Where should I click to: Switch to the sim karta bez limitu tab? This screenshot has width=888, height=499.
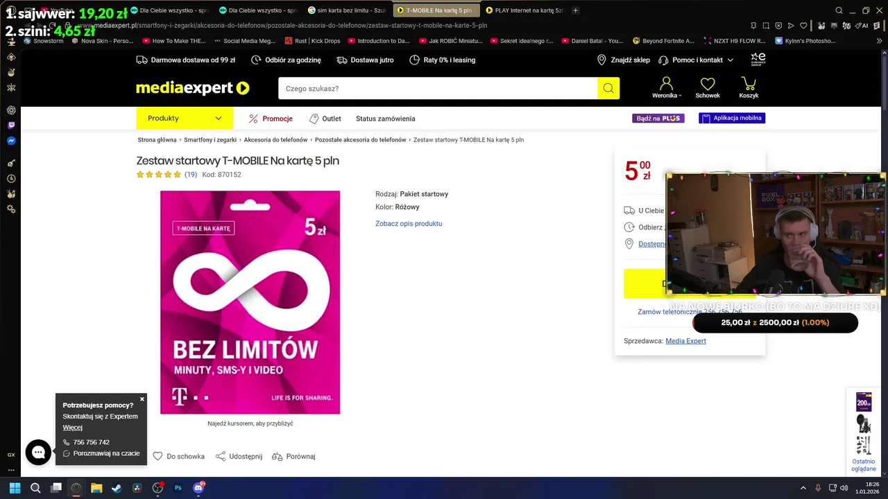348,10
